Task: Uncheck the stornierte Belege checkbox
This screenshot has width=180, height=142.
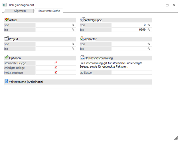Action: [56, 63]
